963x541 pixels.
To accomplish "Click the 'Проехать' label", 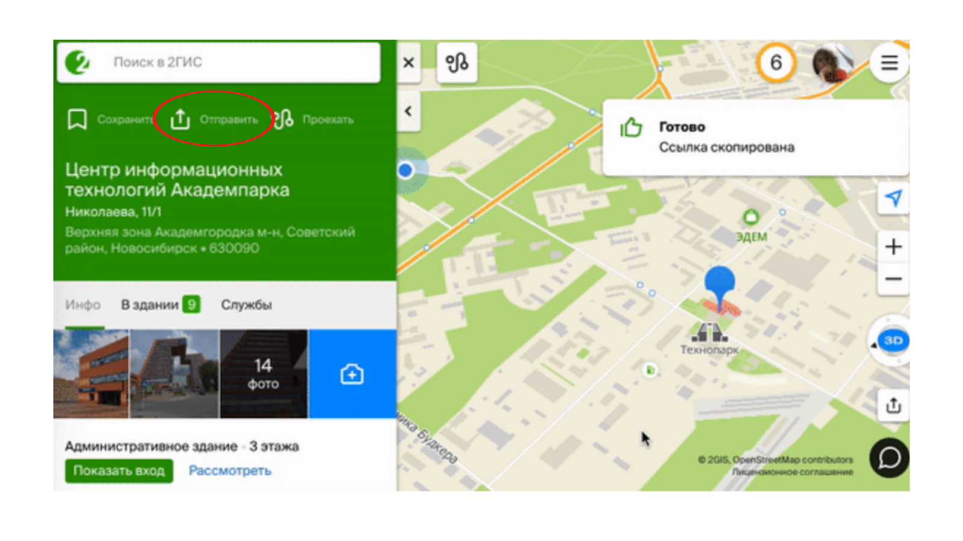I will 328,120.
